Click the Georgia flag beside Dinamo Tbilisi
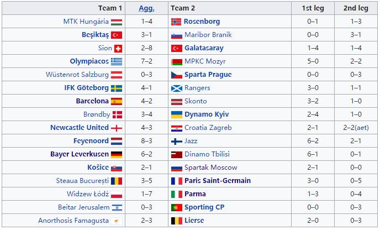The height and width of the screenshot is (230, 380). [x=176, y=154]
